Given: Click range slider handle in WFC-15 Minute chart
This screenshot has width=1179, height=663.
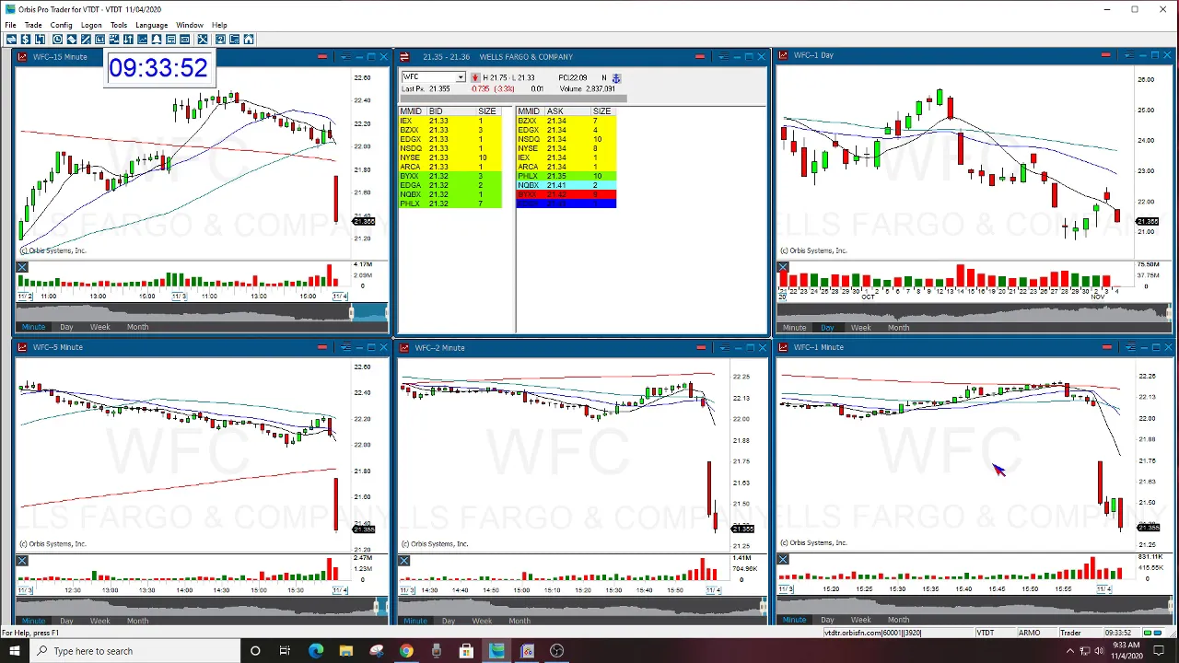Looking at the screenshot, I should (x=351, y=313).
